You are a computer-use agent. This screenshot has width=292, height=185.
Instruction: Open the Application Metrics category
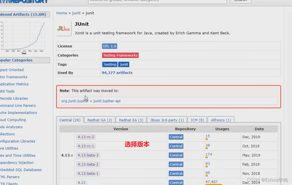point(14,84)
